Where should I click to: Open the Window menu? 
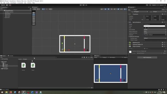(29, 3)
